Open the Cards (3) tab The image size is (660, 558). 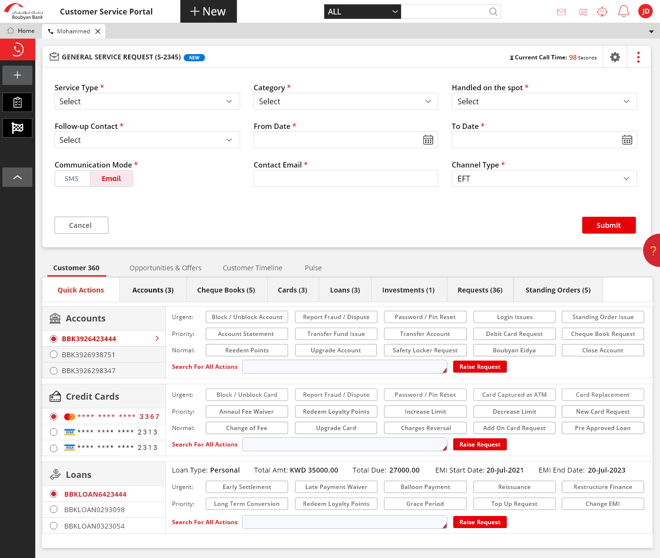point(292,290)
